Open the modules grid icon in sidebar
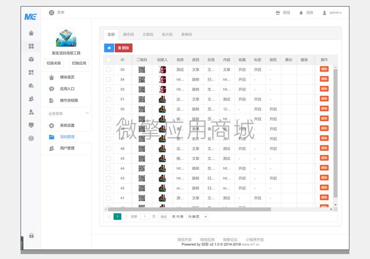 coord(31,46)
